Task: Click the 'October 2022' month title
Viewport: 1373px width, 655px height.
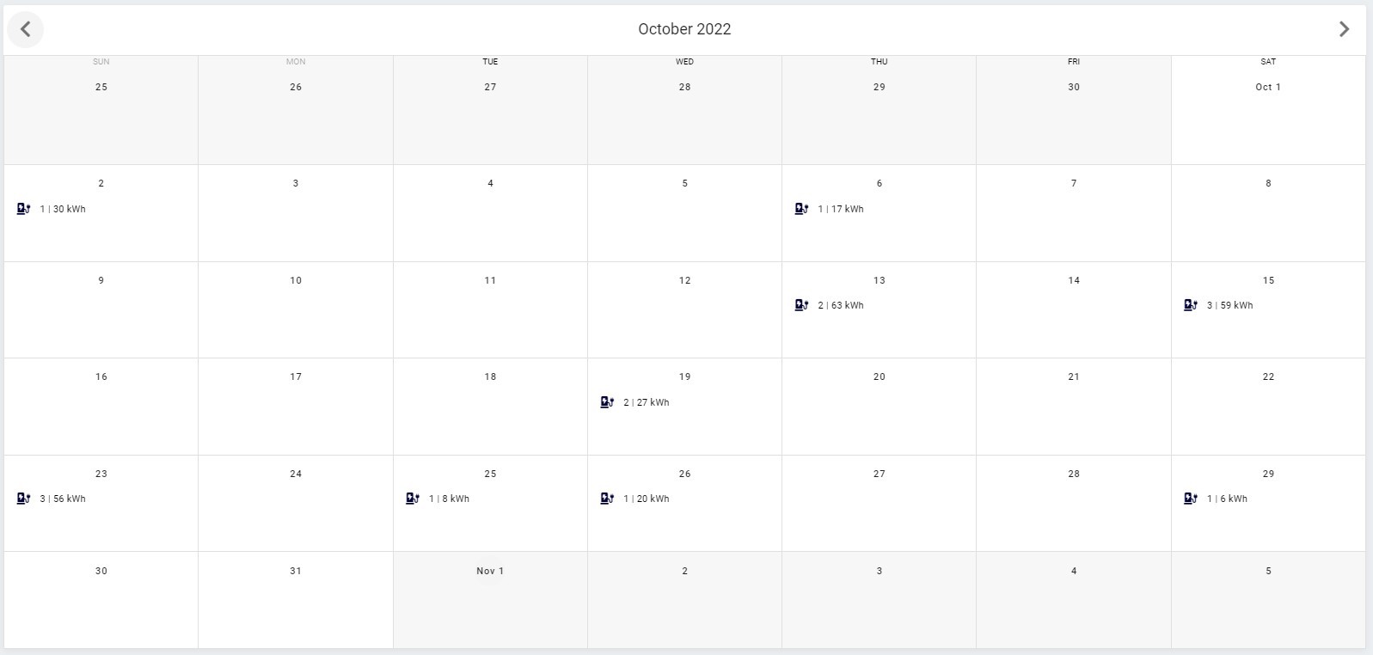Action: coord(684,29)
